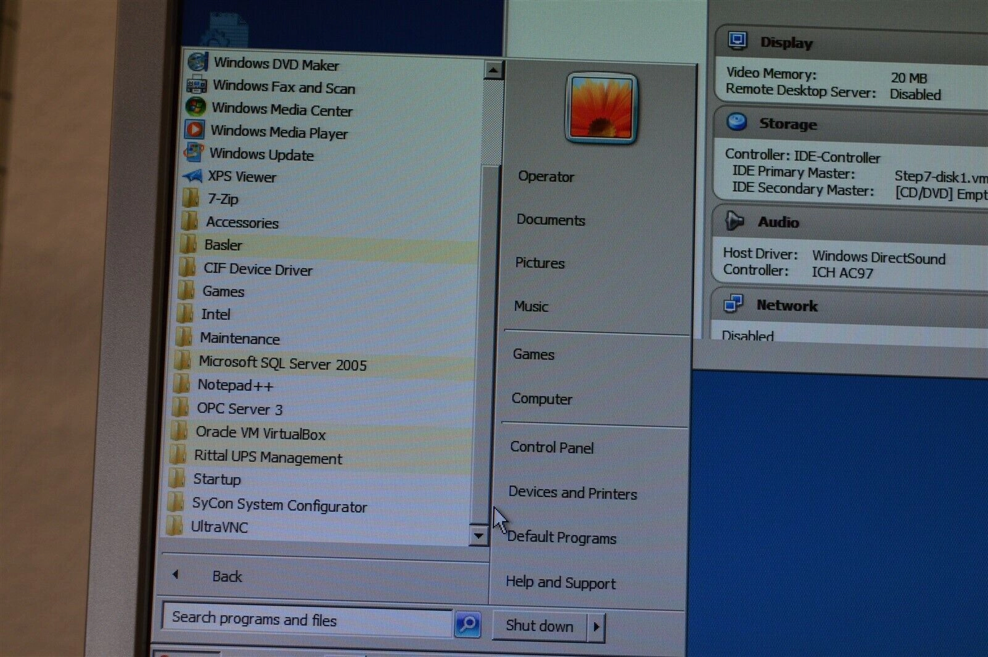Click the "Disabled" text under Network

tap(747, 335)
